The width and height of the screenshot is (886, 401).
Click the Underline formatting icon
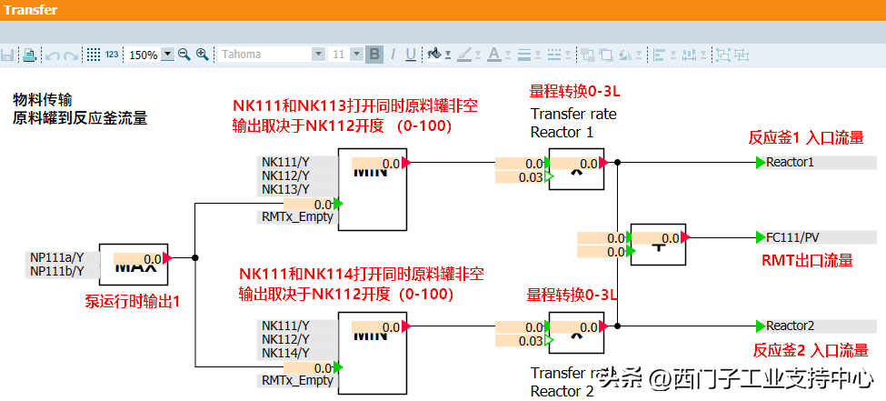tap(411, 55)
